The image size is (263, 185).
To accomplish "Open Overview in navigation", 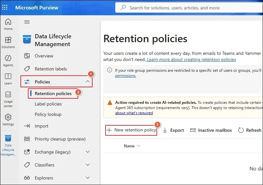I will pos(44,56).
